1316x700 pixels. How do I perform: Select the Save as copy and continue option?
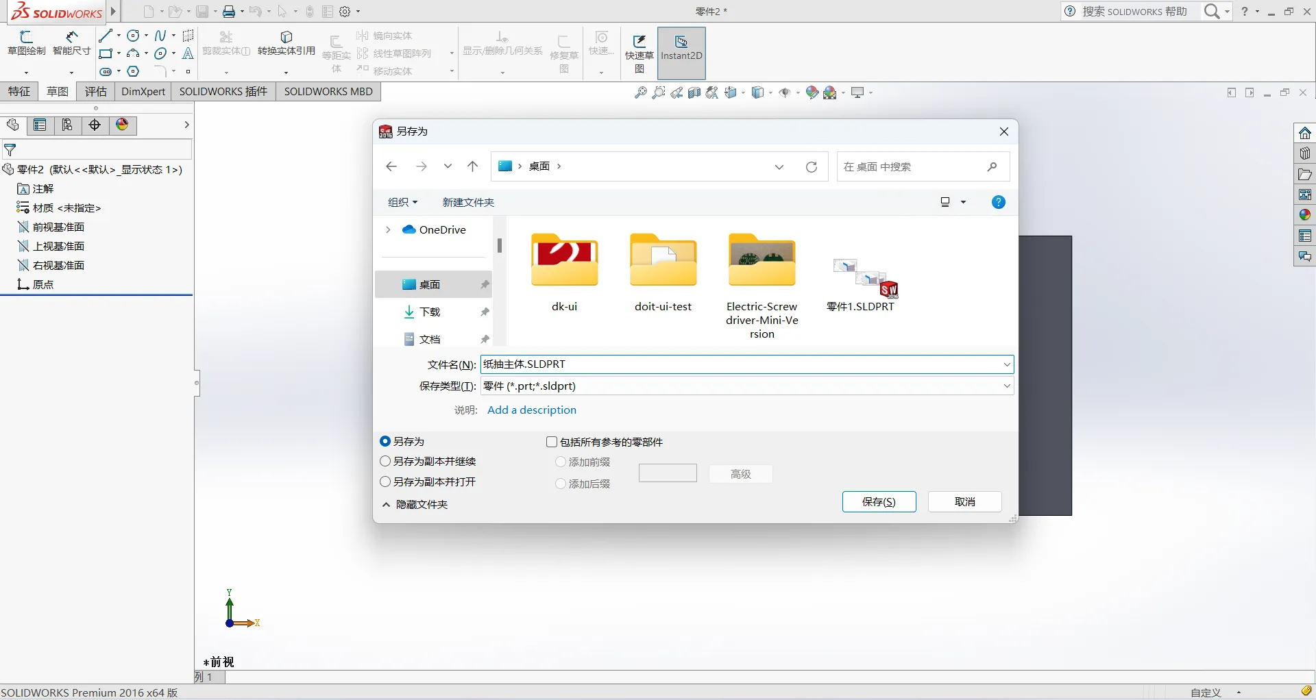click(x=428, y=462)
